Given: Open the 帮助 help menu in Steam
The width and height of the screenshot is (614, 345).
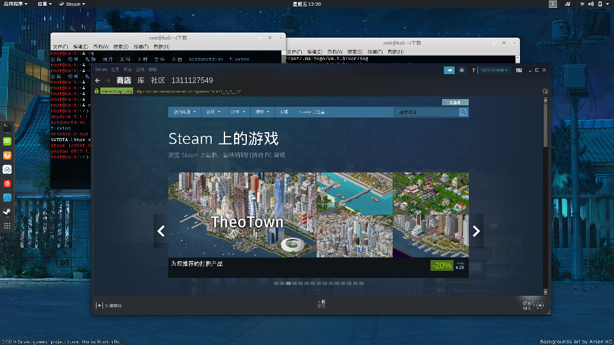Looking at the screenshot, I should coord(153,70).
